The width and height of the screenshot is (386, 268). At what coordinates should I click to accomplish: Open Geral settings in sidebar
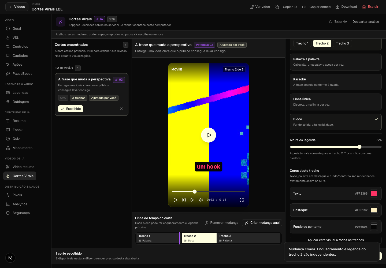coord(17,29)
